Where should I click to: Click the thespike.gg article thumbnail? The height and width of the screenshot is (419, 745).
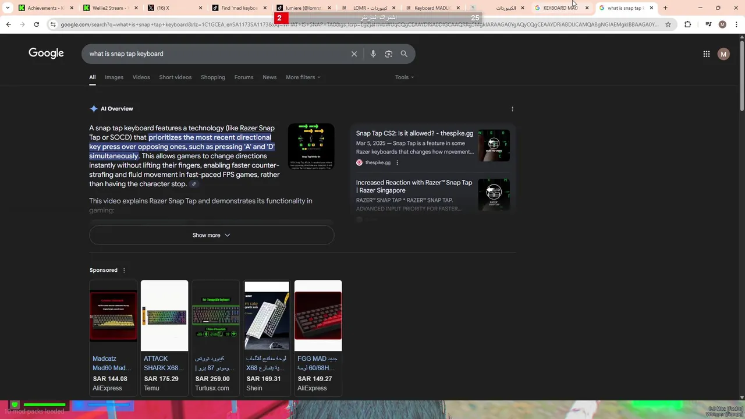pyautogui.click(x=494, y=145)
